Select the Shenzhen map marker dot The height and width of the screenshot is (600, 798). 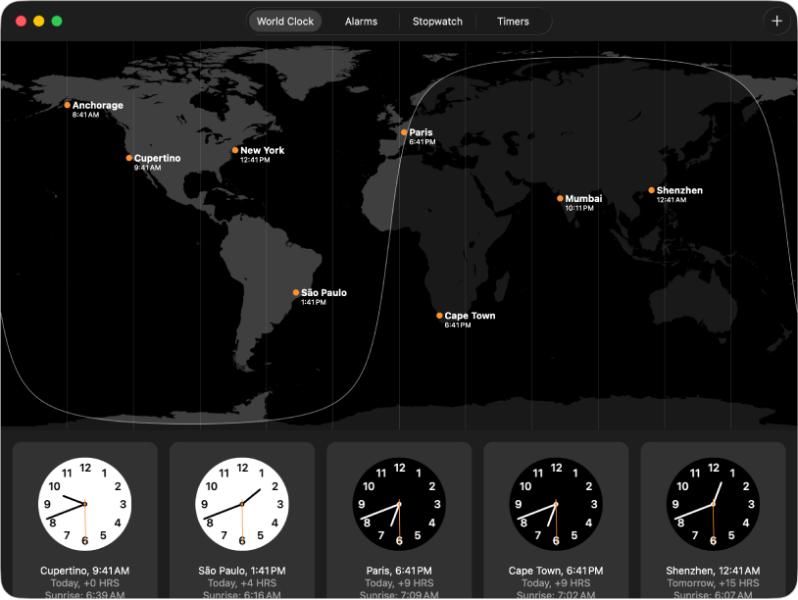[651, 190]
